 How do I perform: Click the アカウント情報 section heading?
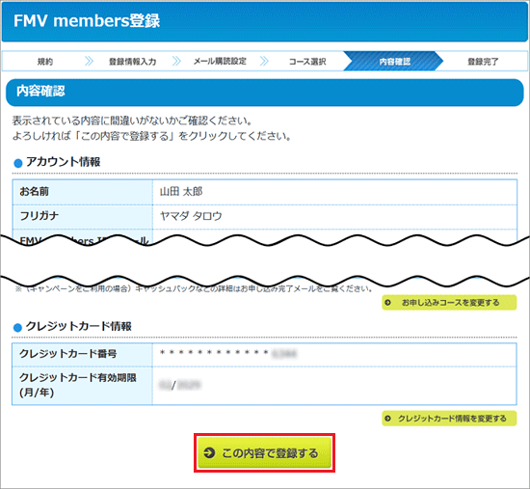[63, 162]
